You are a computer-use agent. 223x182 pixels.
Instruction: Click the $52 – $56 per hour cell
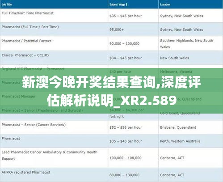126,127
